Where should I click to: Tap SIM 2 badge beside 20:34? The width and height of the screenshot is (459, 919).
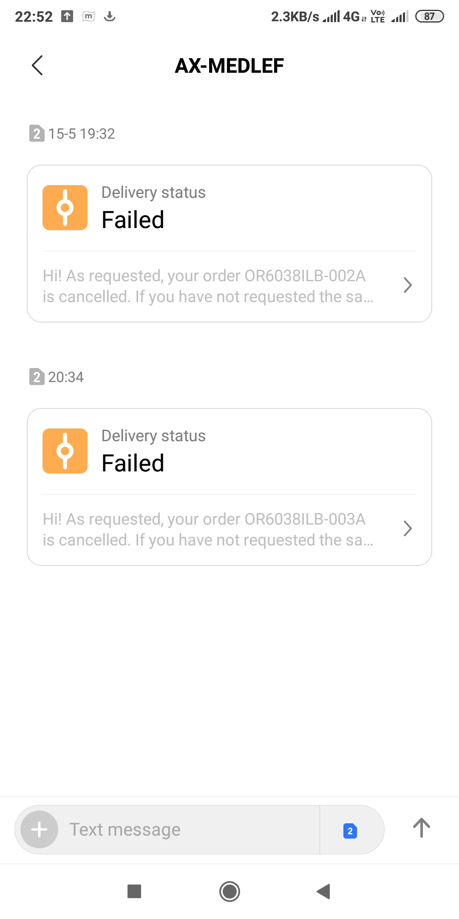pyautogui.click(x=37, y=377)
